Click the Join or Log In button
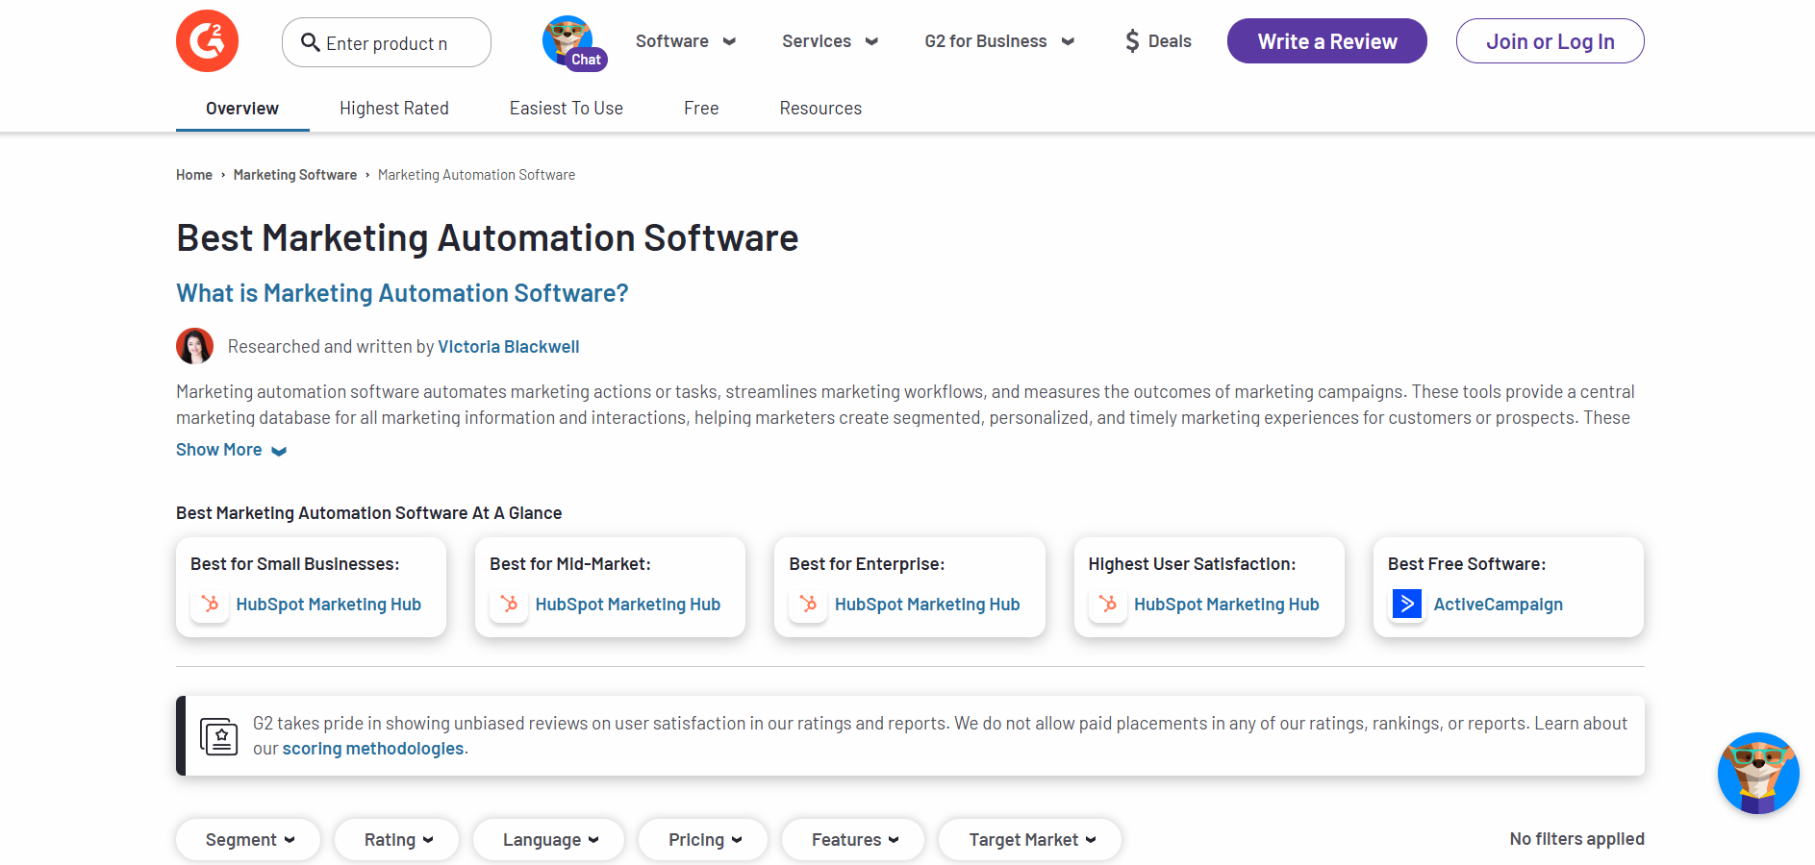 pos(1550,41)
